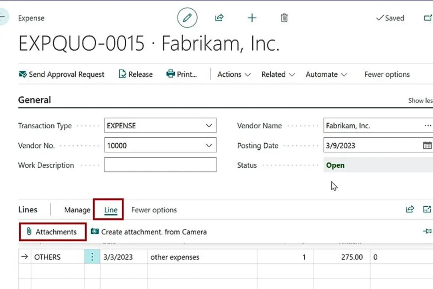Select the OTHERS cell in lines

click(58, 257)
